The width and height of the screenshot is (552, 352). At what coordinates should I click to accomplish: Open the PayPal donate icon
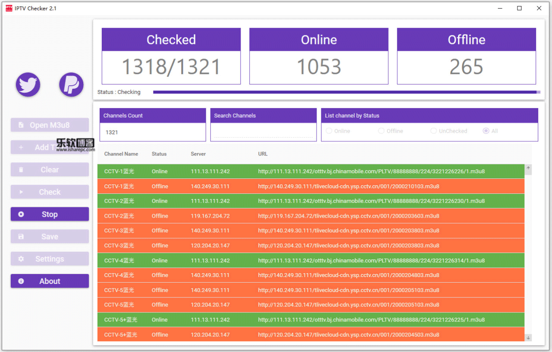(x=71, y=84)
